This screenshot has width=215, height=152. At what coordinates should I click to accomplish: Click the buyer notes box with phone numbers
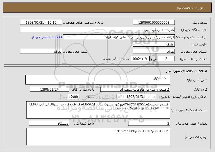[x=98, y=137]
